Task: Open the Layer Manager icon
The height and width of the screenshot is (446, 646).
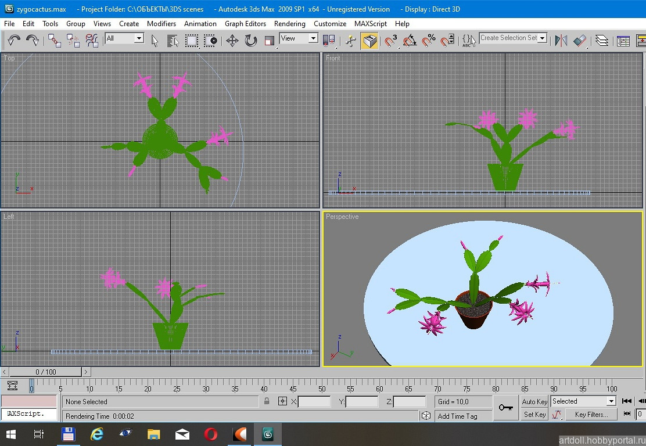Action: [602, 40]
